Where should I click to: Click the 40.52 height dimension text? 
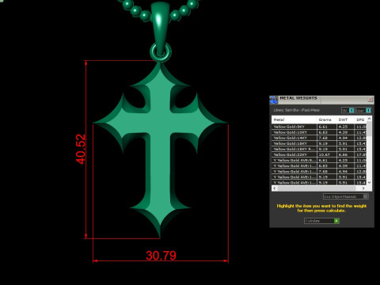coord(81,149)
